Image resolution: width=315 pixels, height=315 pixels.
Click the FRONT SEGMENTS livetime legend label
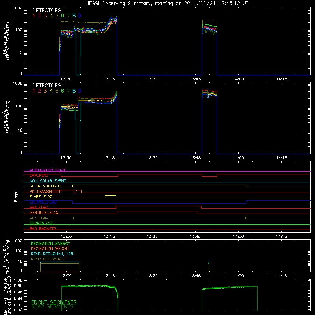(54, 302)
